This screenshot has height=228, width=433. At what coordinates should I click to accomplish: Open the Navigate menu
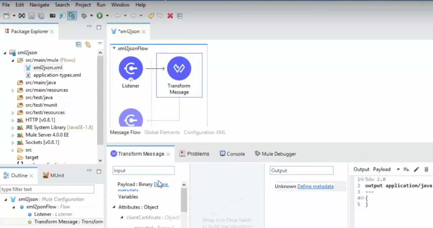point(39,5)
